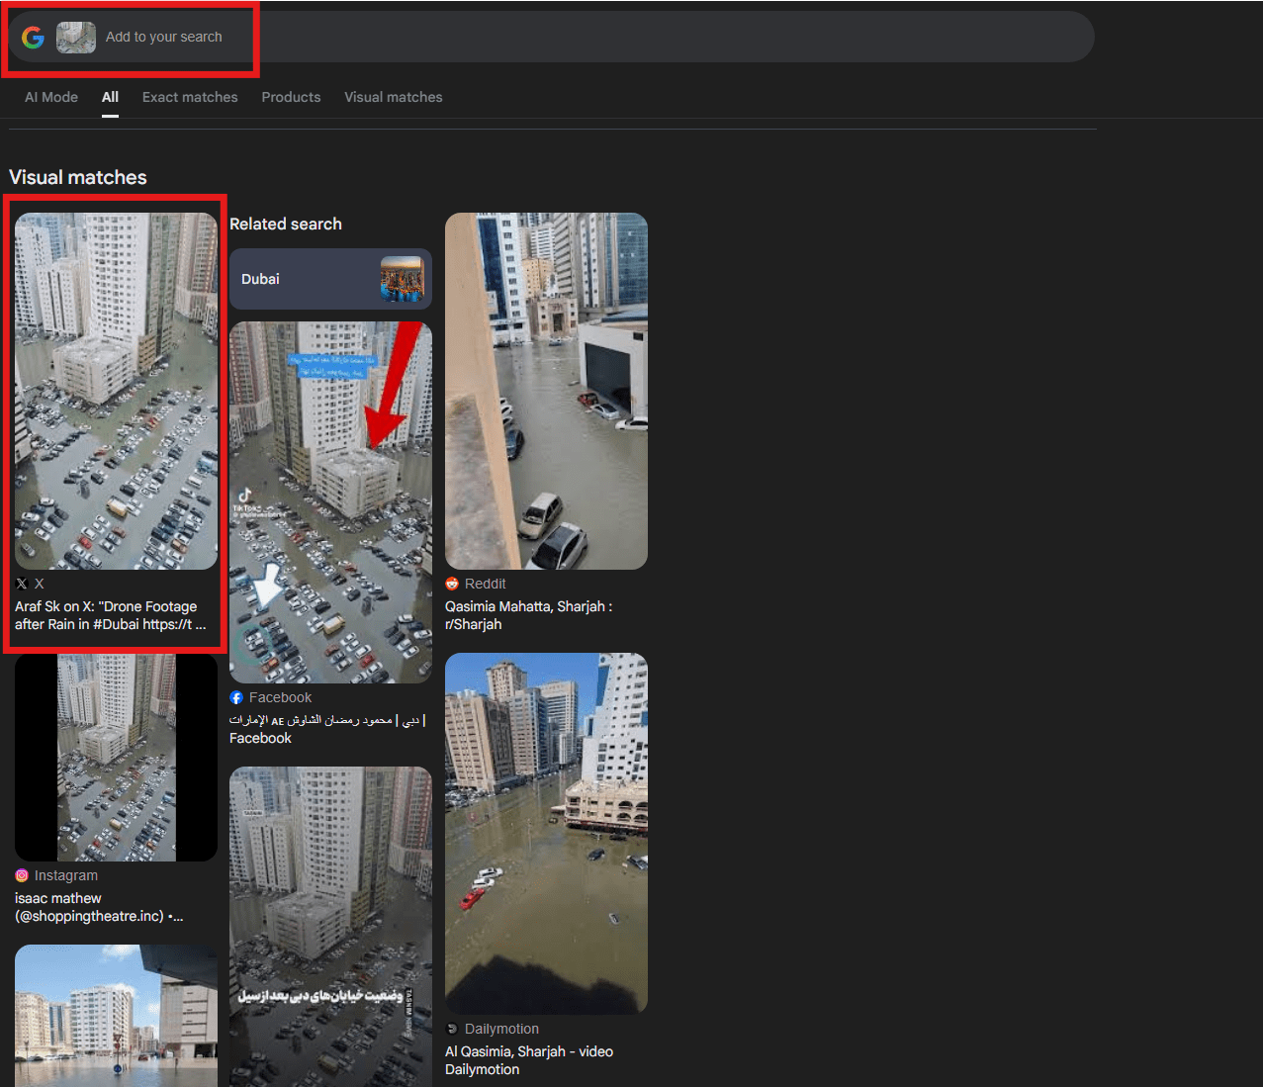1263x1087 pixels.
Task: Click the Instagram source icon
Action: click(x=22, y=875)
